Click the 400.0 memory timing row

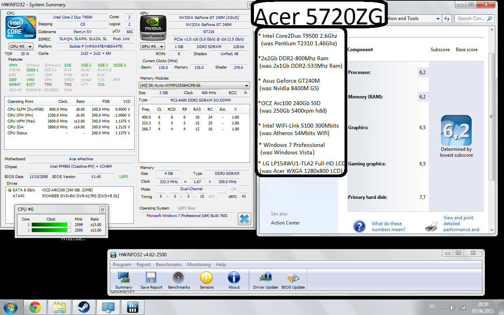(x=194, y=117)
